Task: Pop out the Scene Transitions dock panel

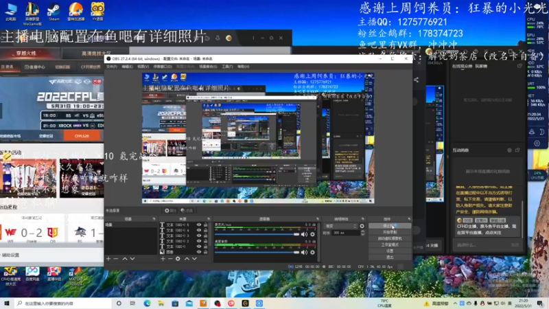Action: click(x=363, y=219)
